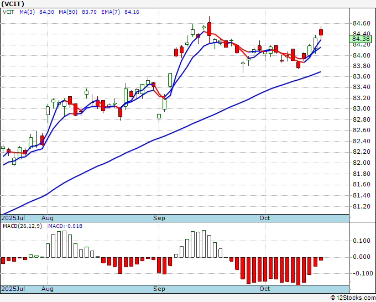
Task: Click Oct on the MACD time axis
Action: click(x=265, y=289)
